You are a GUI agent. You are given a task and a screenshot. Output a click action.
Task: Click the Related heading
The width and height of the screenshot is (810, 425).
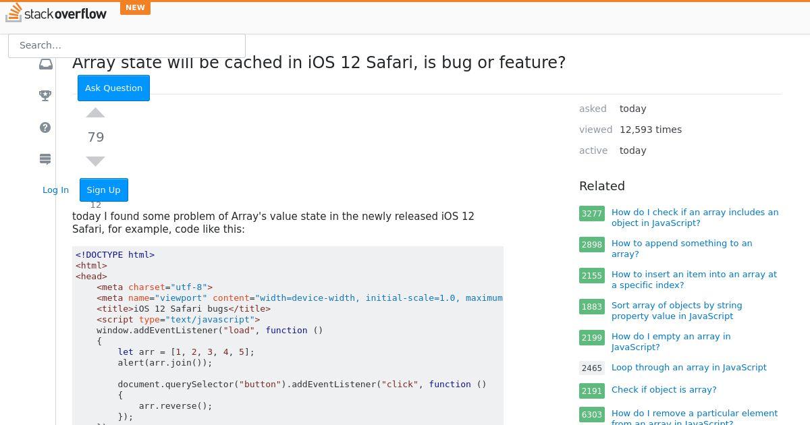[602, 186]
